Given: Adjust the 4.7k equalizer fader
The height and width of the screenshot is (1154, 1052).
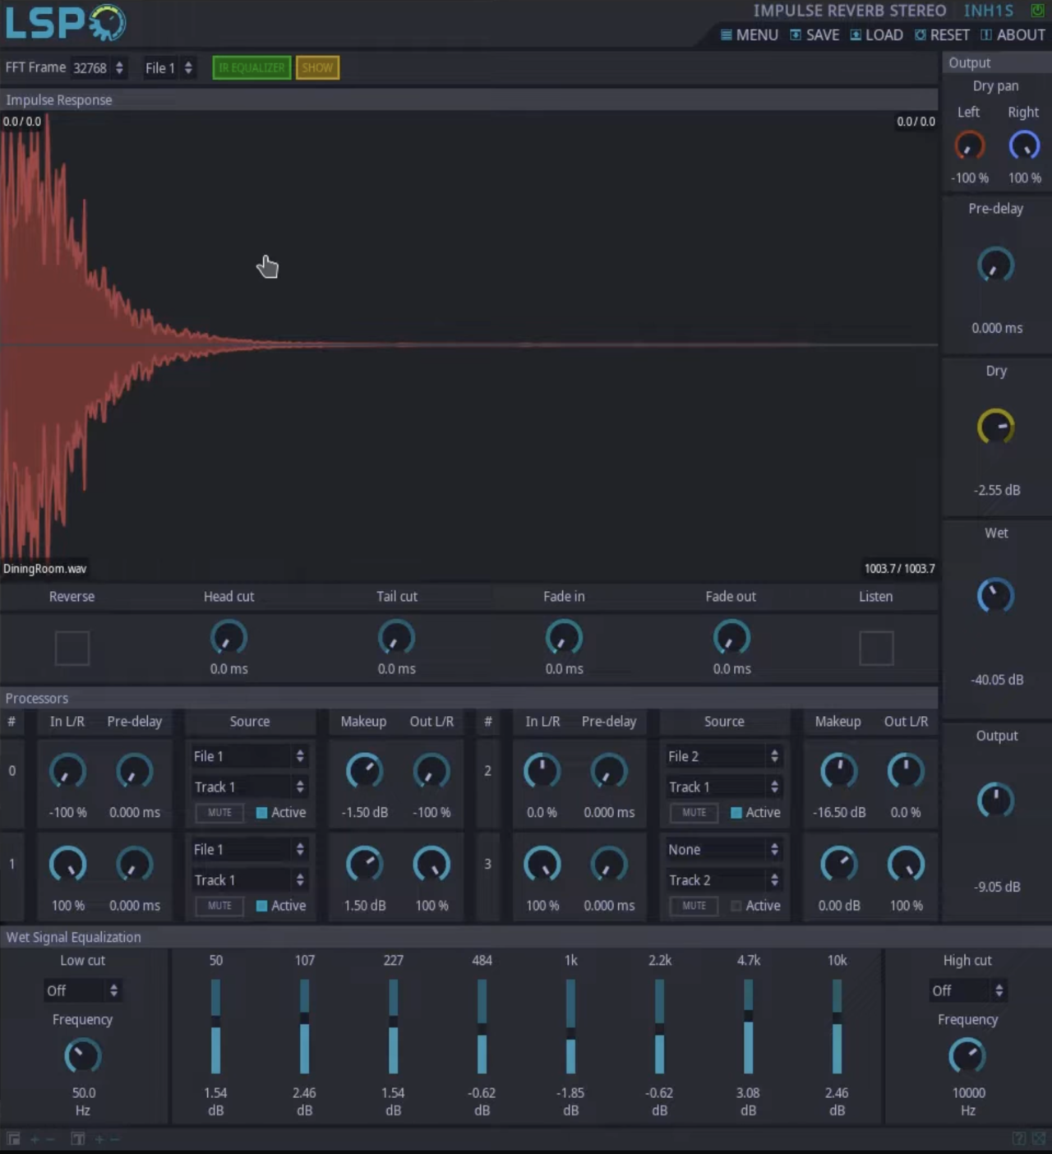Looking at the screenshot, I should click(x=748, y=1027).
